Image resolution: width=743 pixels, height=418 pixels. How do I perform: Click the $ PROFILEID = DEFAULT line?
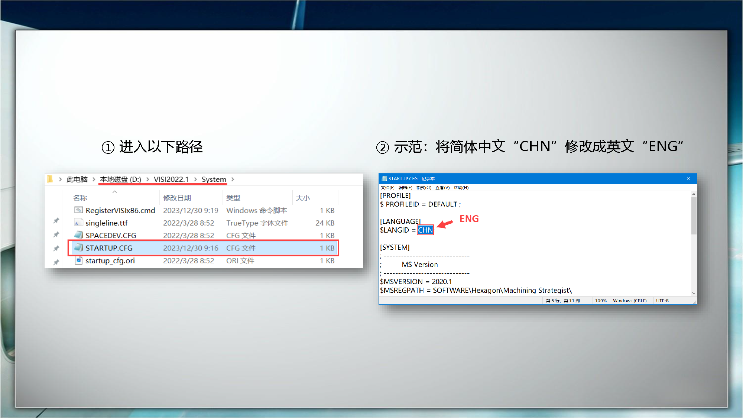[420, 204]
